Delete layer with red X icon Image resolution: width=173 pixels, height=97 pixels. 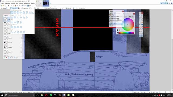6,58
